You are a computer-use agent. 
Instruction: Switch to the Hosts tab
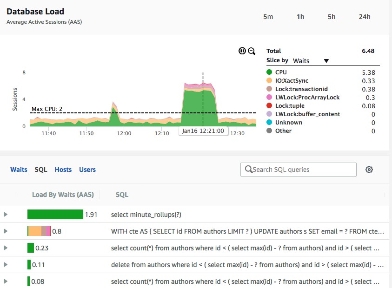[x=63, y=170]
